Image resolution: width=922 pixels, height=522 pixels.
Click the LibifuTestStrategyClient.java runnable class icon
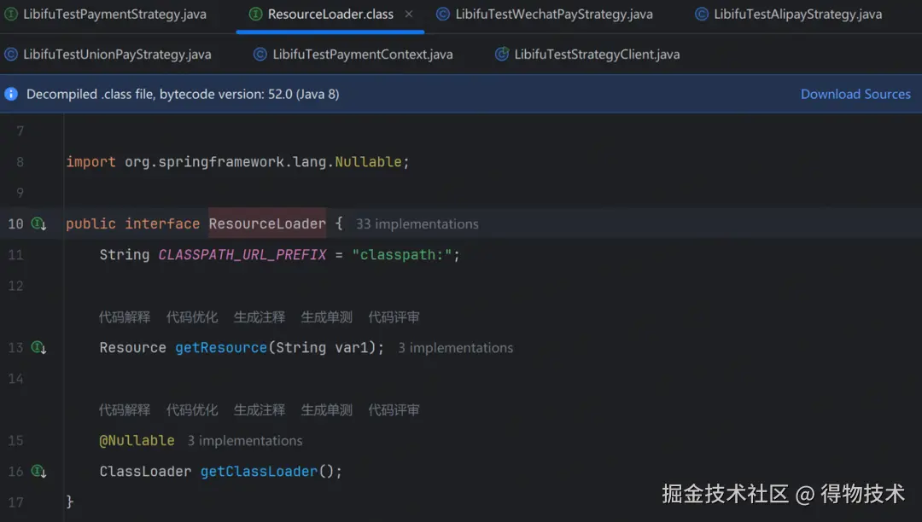pyautogui.click(x=502, y=55)
